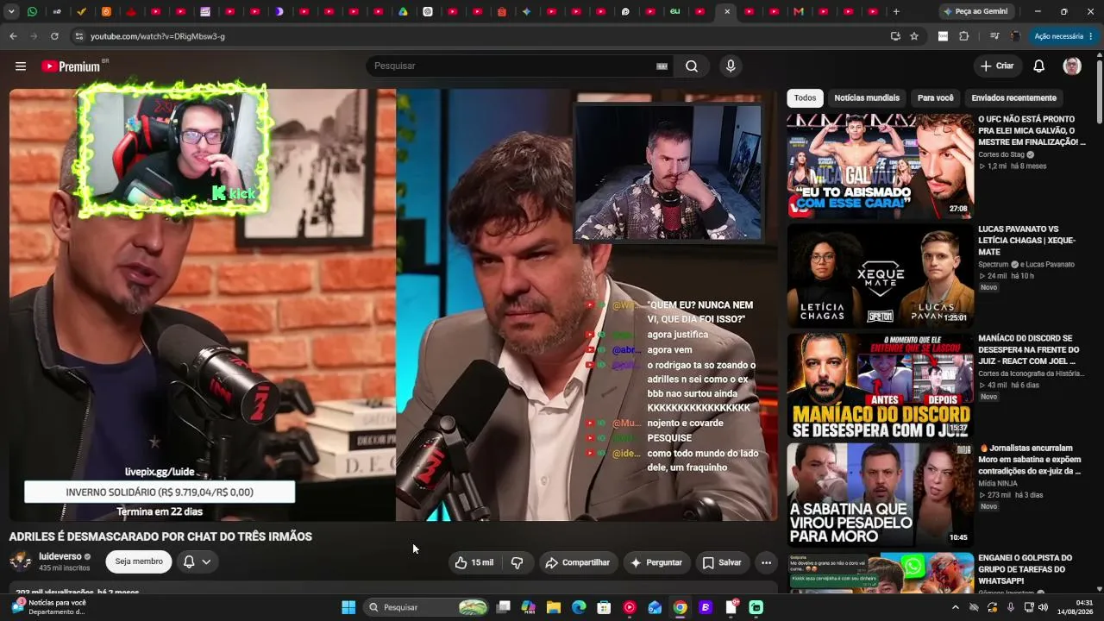Save the video with Salvar
The image size is (1104, 621).
click(x=722, y=562)
